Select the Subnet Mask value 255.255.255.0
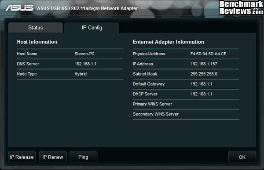Screen dimensions: 264x170 (x=204, y=74)
